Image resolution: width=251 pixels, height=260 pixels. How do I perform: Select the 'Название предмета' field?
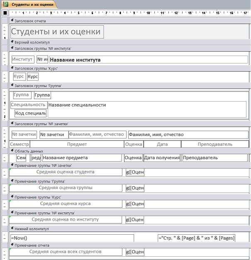pos(82,158)
